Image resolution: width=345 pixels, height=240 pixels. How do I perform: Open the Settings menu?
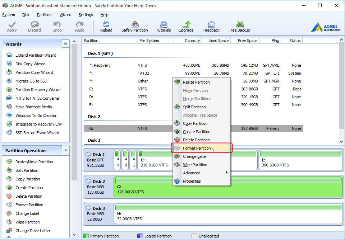86,15
